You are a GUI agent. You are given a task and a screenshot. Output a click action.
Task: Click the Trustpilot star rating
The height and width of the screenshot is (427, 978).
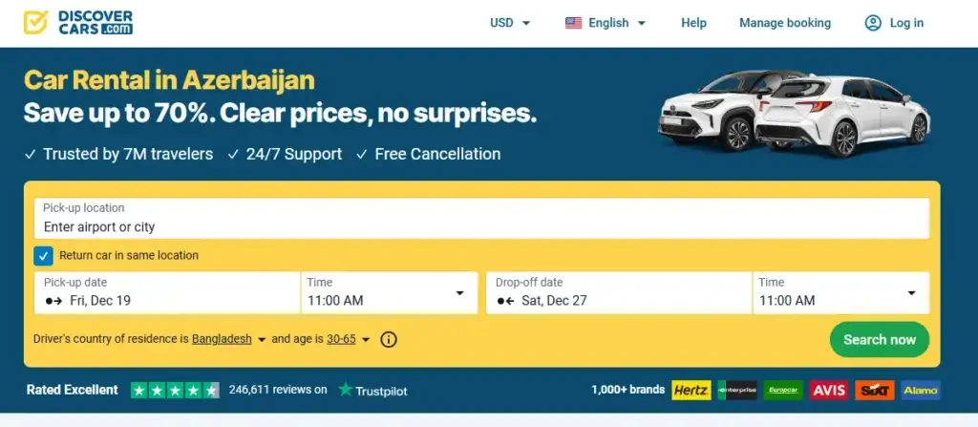tap(175, 390)
